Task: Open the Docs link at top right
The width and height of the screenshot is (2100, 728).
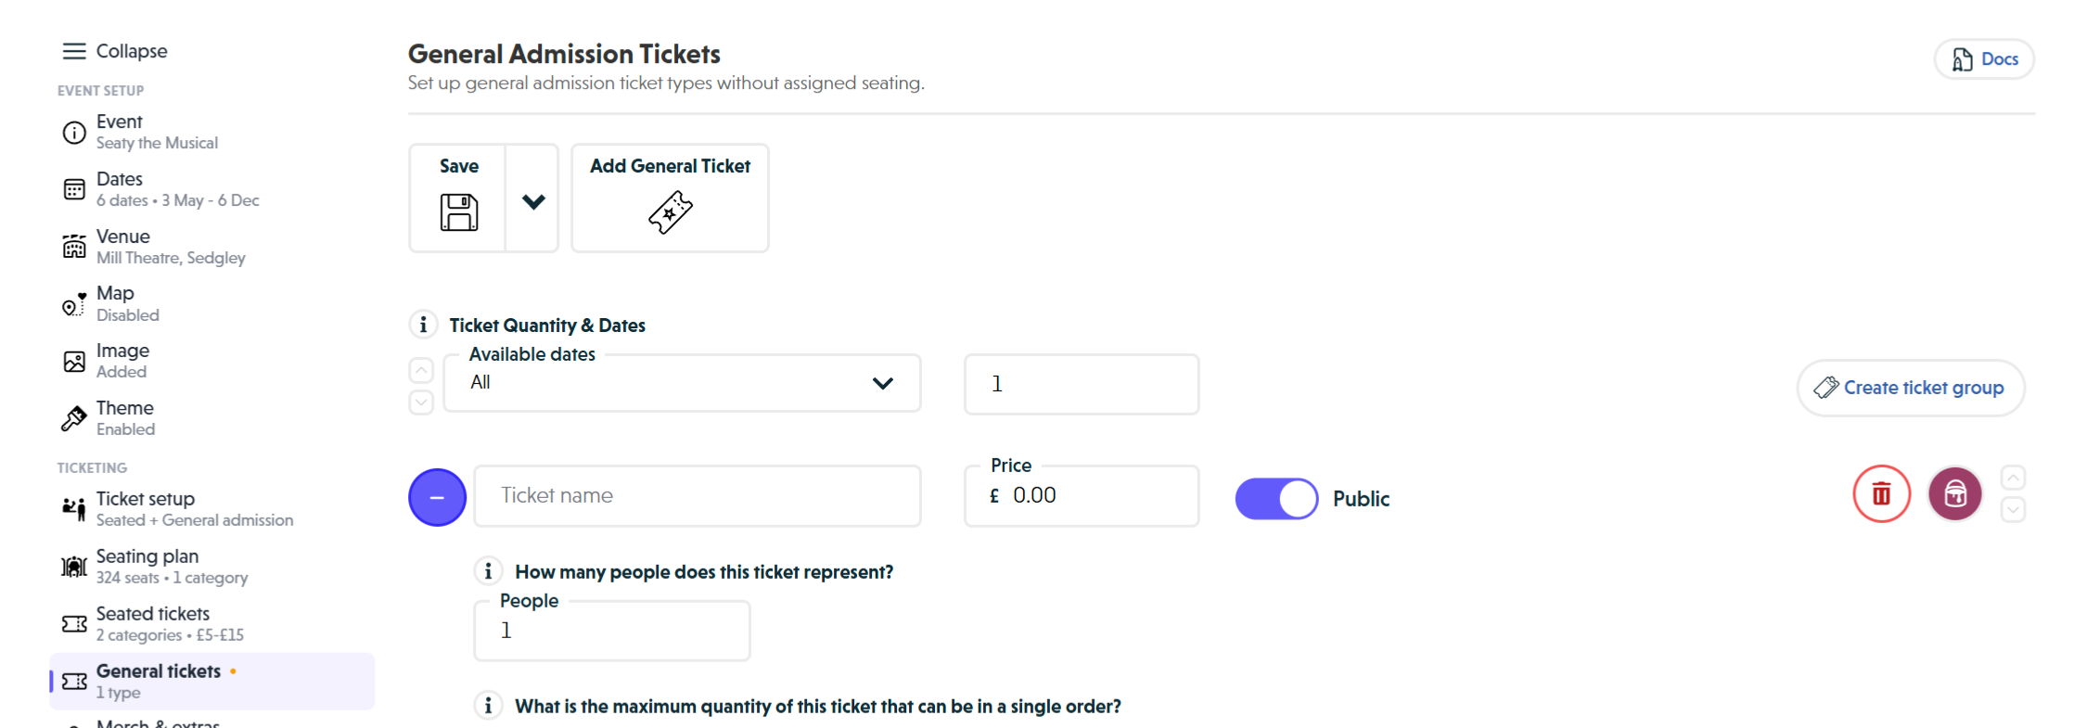Action: tap(1983, 58)
